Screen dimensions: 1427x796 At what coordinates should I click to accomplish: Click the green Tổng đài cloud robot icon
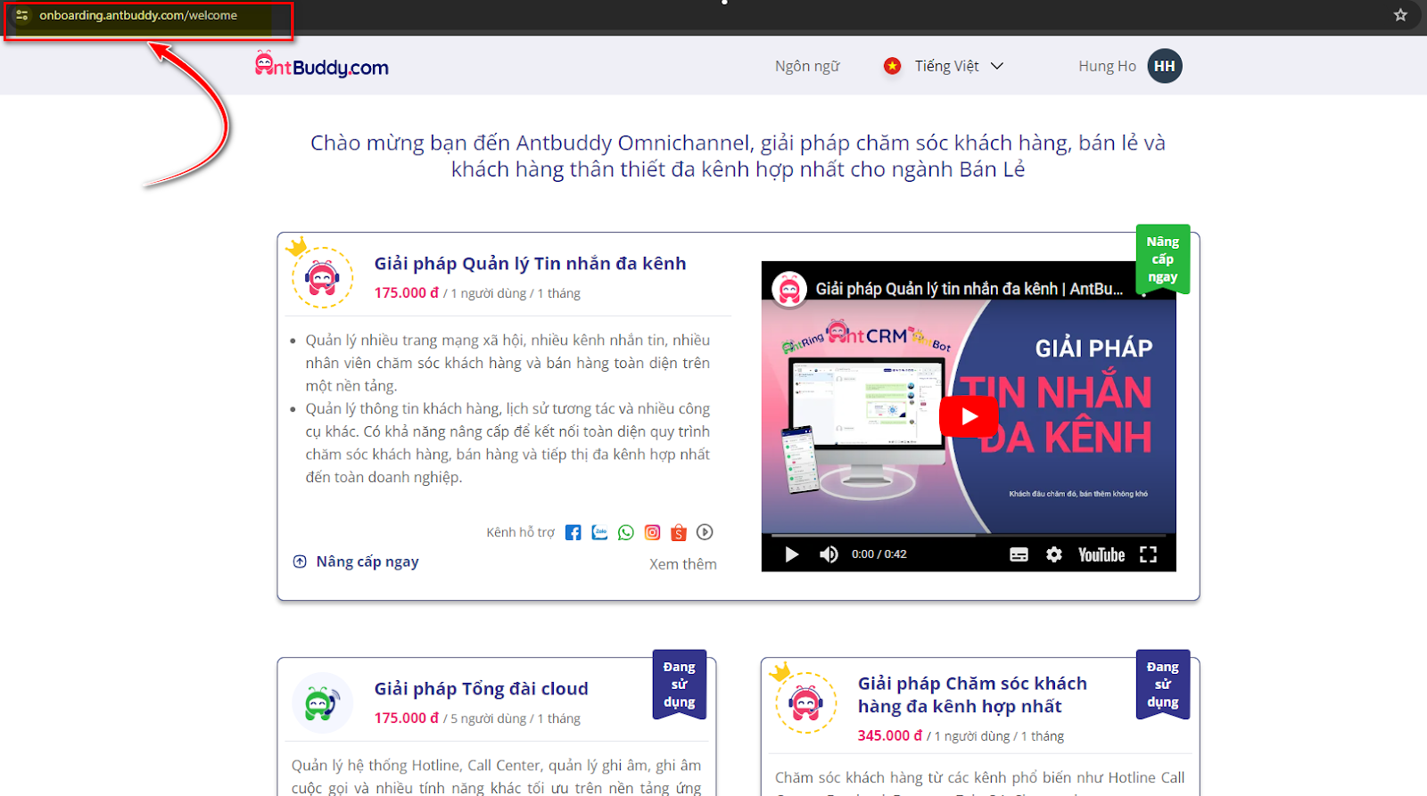(x=322, y=702)
